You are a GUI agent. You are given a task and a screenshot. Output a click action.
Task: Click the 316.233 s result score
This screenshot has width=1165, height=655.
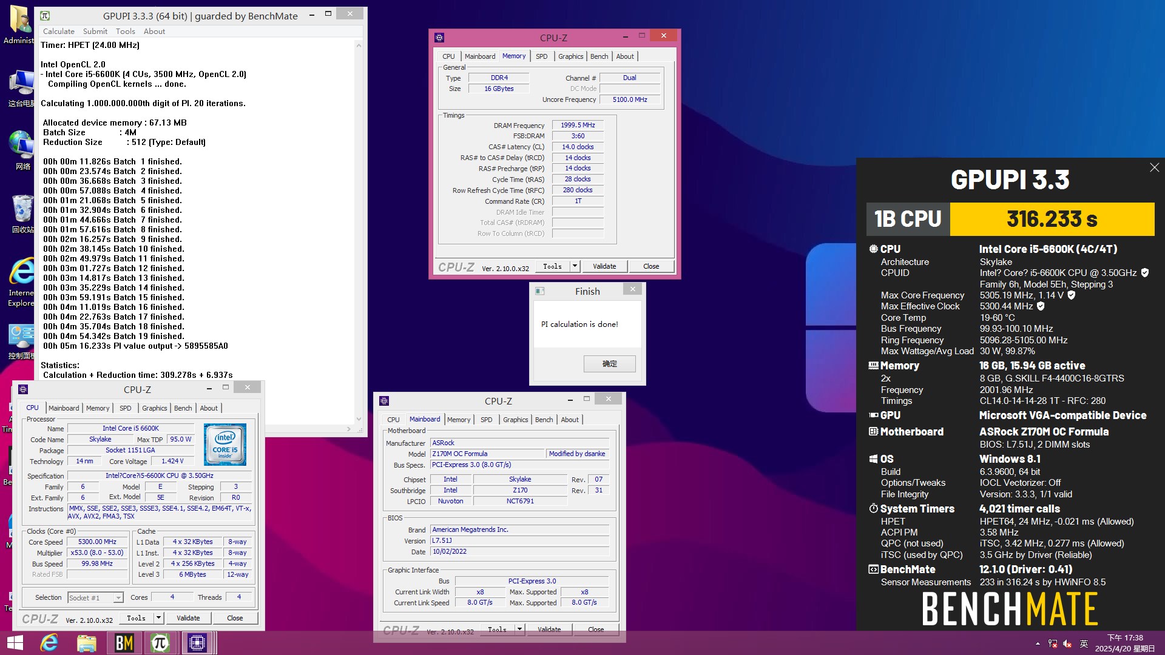pos(1052,219)
